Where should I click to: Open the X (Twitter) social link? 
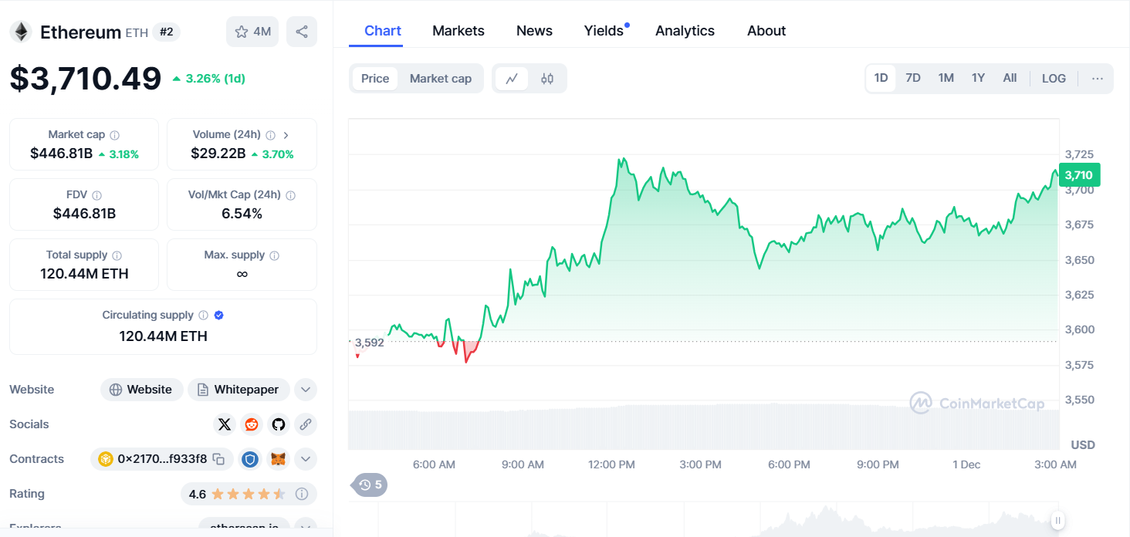pos(225,424)
